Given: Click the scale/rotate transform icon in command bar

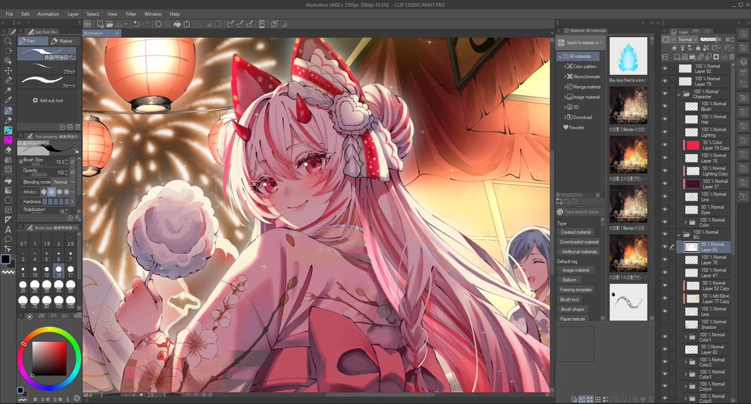Looking at the screenshot, I should pyautogui.click(x=187, y=23).
